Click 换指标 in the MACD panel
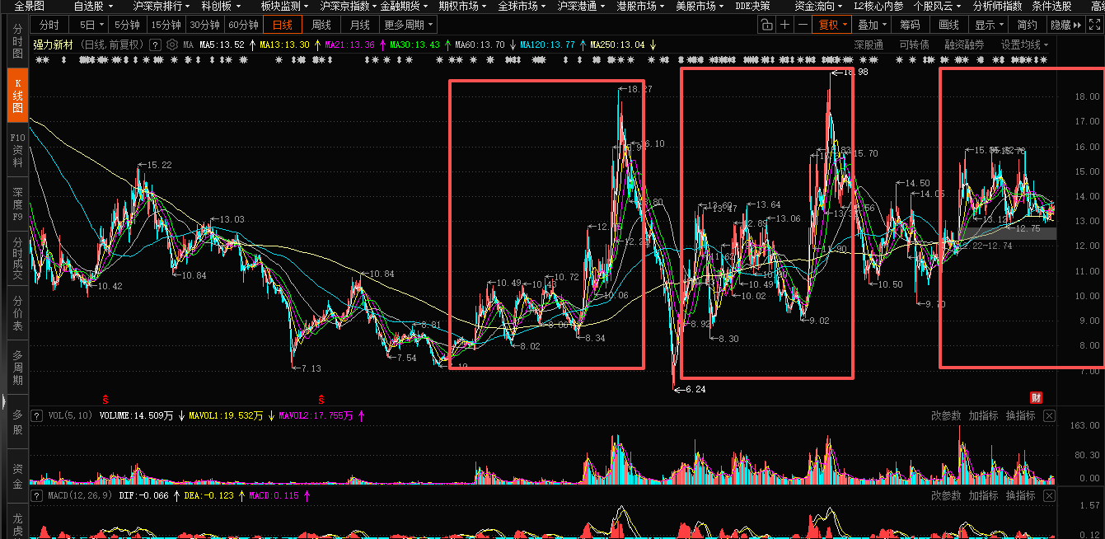1105x539 pixels. [1020, 496]
